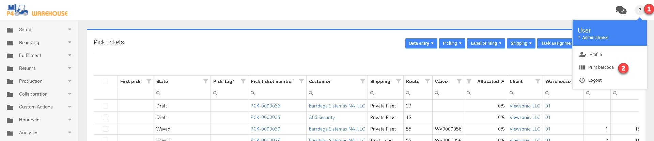
Task: Open ABS Security customer link
Action: (x=322, y=117)
